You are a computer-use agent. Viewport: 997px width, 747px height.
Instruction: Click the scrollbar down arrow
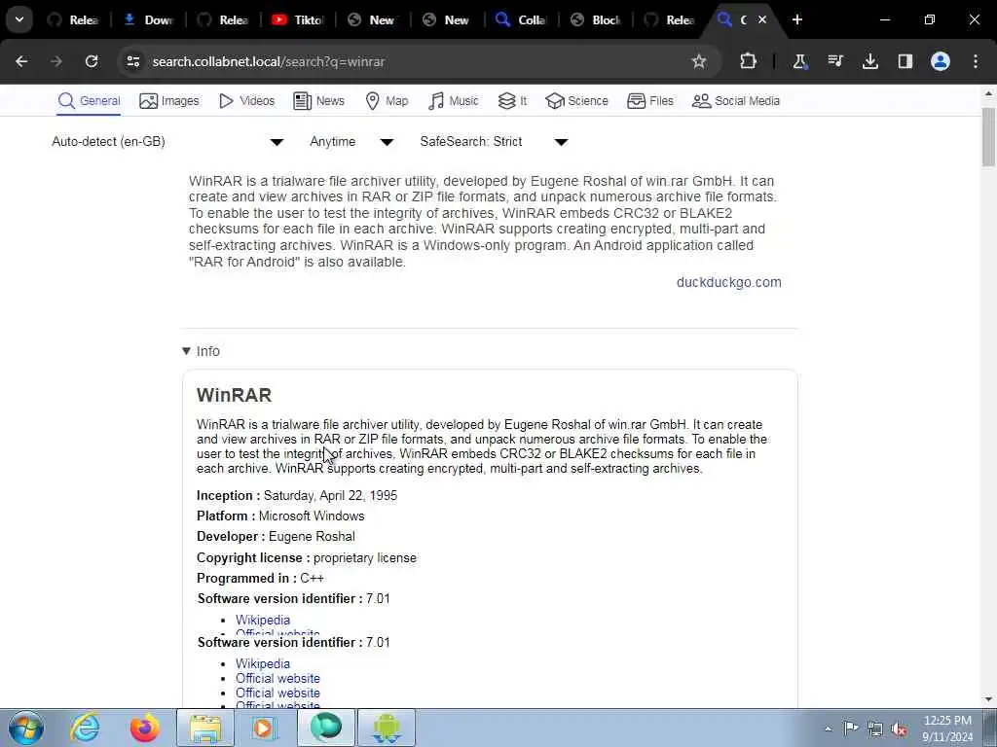coord(988,699)
